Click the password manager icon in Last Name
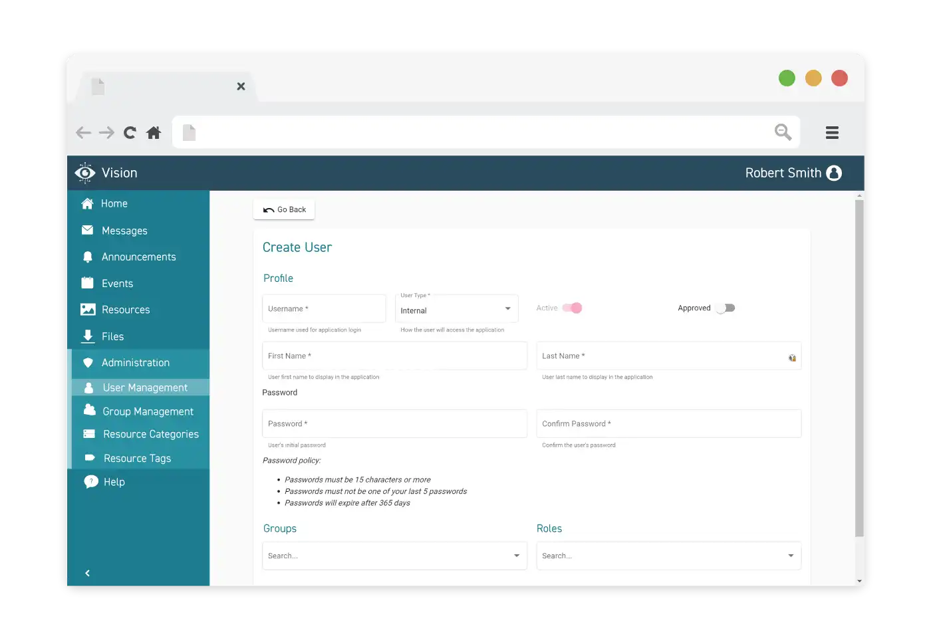 [792, 358]
